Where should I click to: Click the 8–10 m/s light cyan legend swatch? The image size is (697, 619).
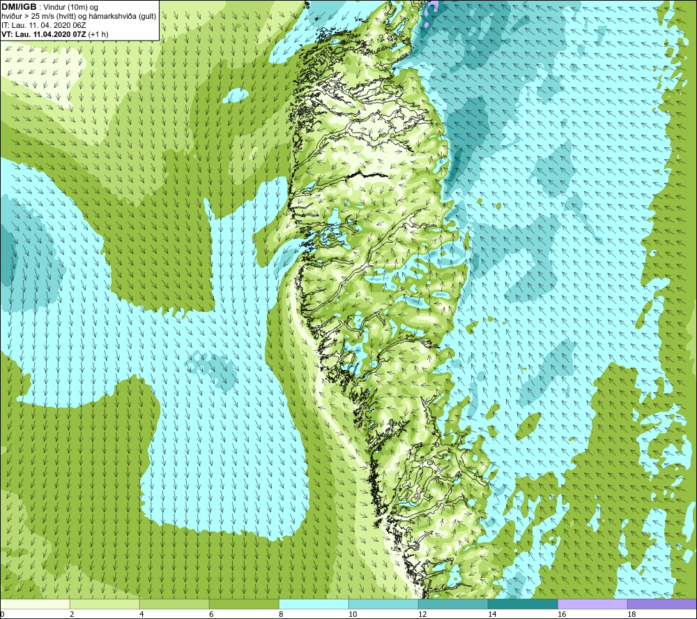pos(314,604)
